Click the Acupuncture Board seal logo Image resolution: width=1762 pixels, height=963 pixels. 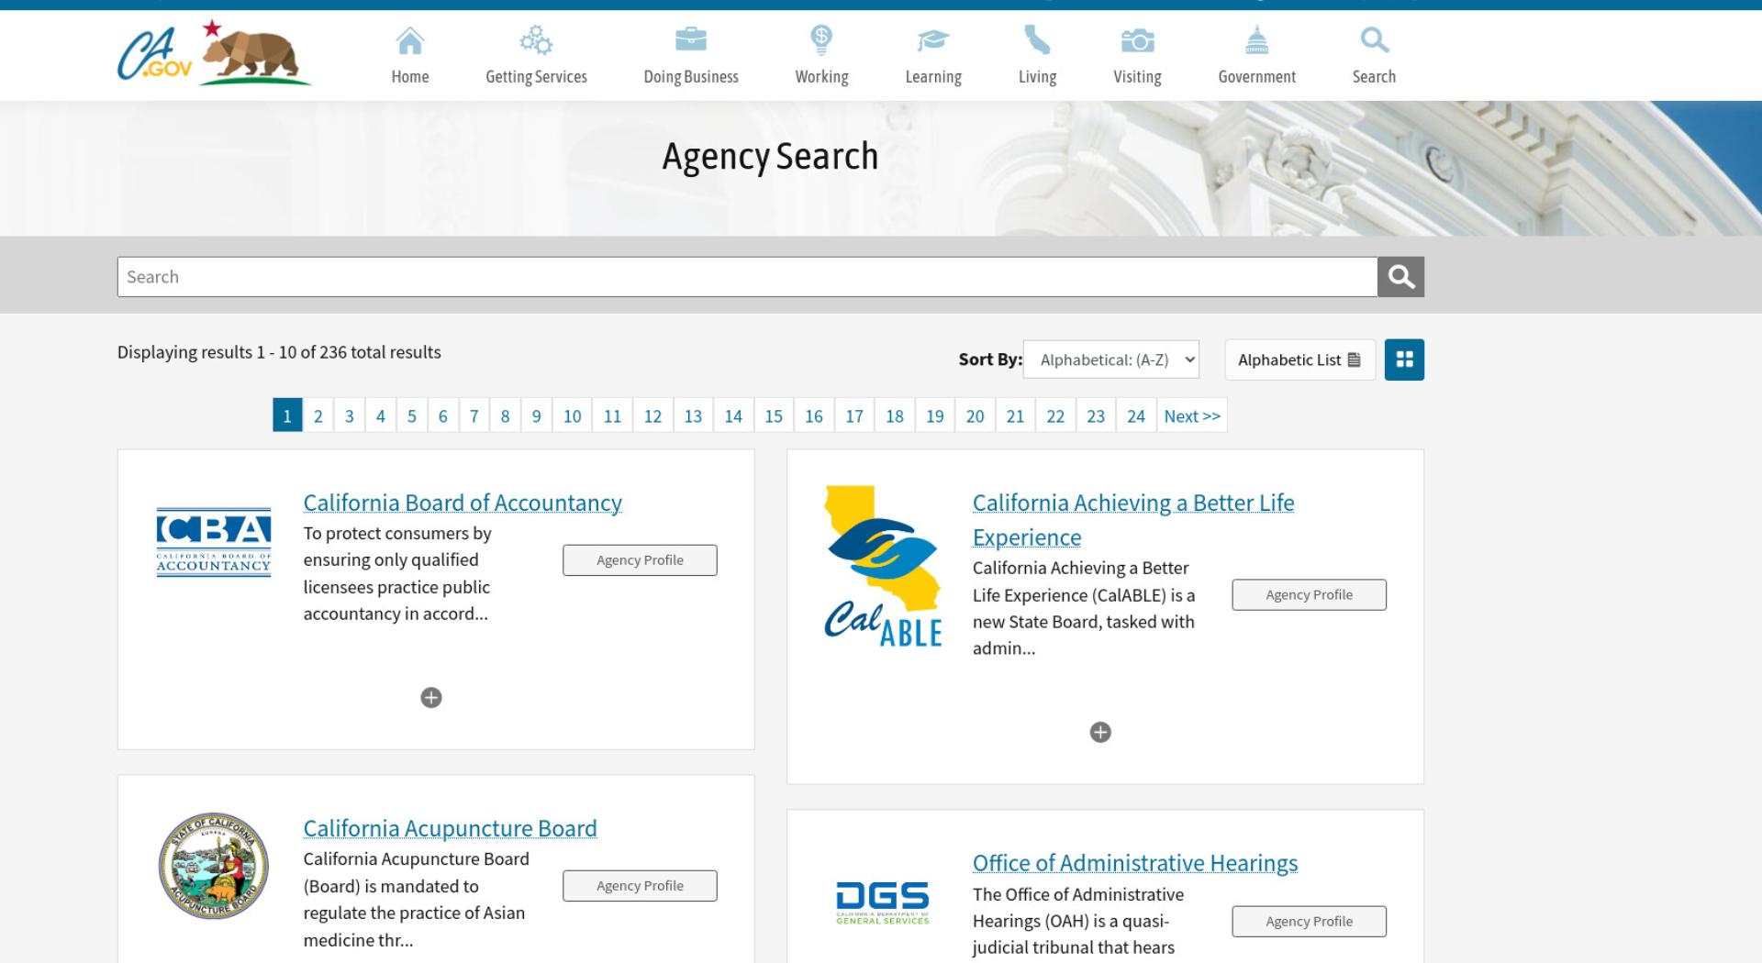(214, 866)
